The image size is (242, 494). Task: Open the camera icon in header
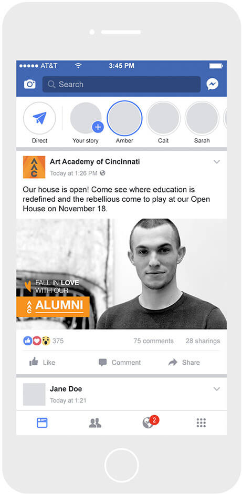point(29,85)
